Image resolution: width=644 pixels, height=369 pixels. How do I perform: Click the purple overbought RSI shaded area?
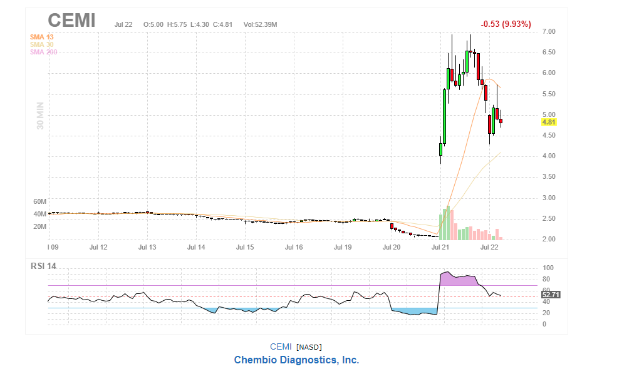click(457, 280)
